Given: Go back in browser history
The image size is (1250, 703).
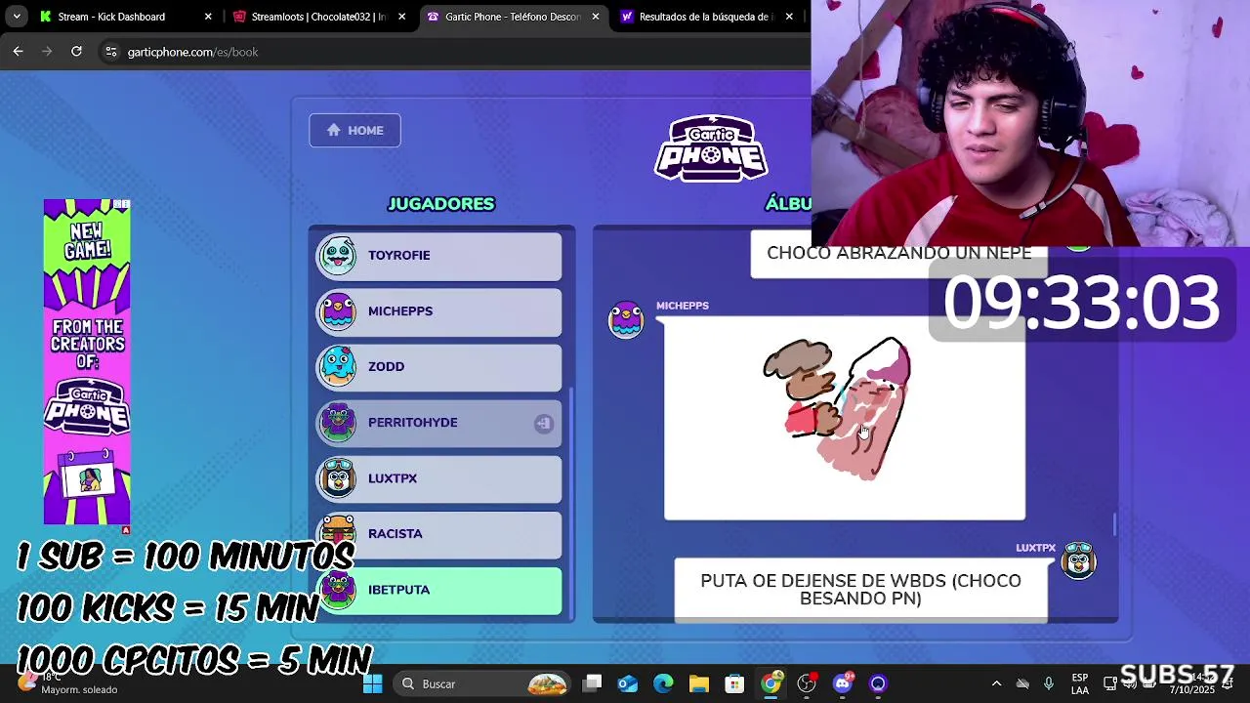Looking at the screenshot, I should click(18, 52).
